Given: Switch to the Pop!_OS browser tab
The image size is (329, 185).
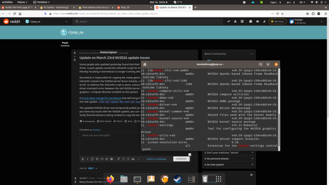Looking at the screenshot, I should tap(134, 7).
